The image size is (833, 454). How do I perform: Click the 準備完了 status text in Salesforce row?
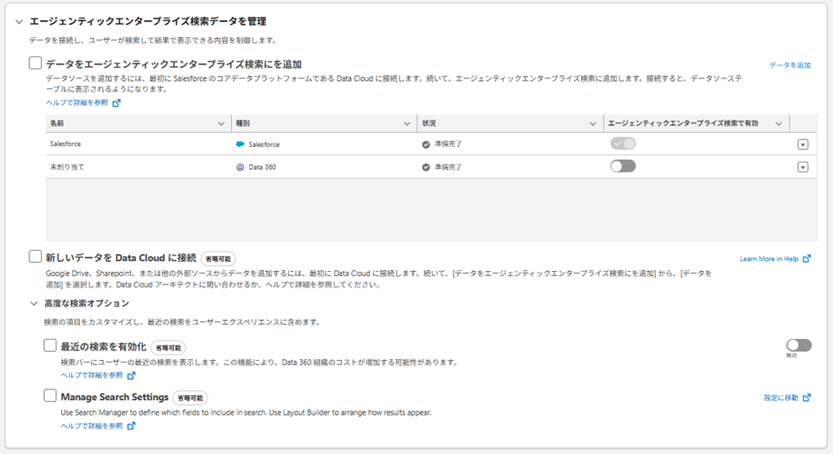(x=448, y=144)
